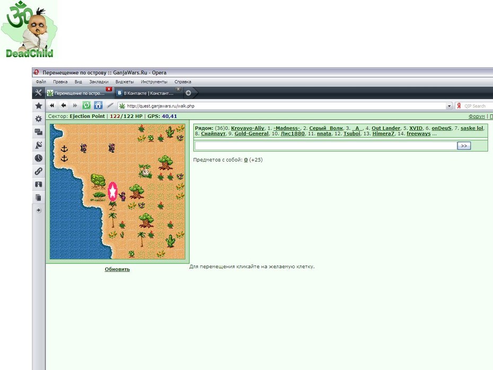Click the Rewind navigation button
The width and height of the screenshot is (493, 370).
pyautogui.click(x=52, y=105)
